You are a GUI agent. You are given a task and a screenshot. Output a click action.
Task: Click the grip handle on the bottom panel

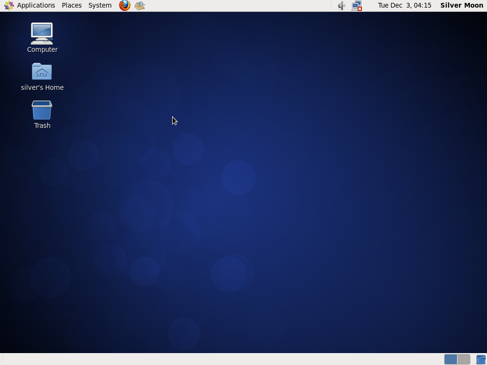pyautogui.click(x=3, y=359)
